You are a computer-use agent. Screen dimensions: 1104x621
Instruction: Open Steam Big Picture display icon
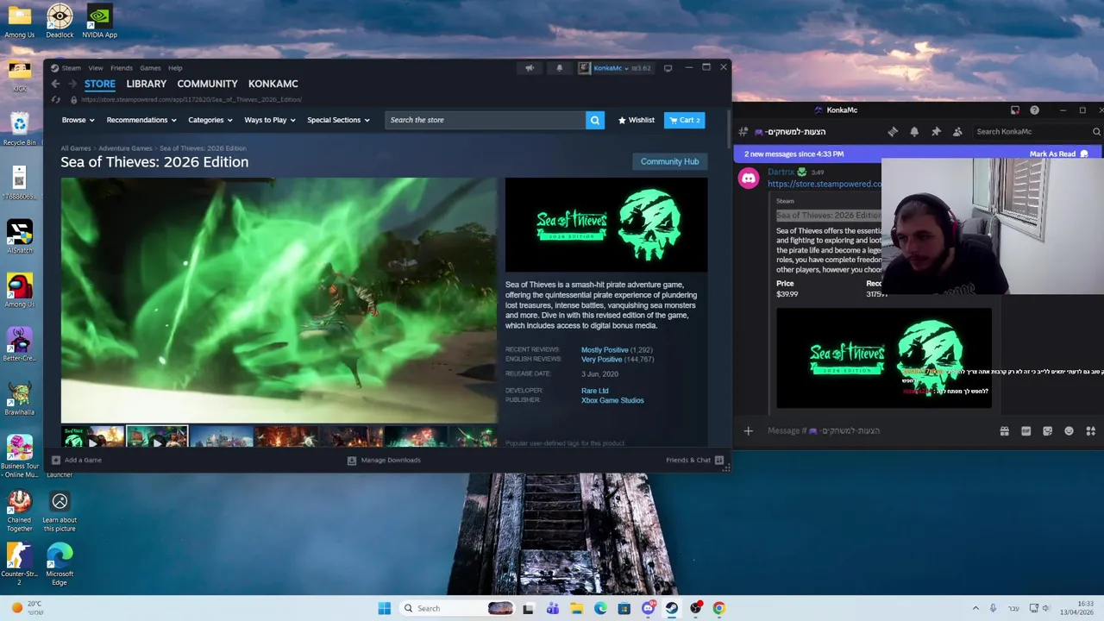668,68
